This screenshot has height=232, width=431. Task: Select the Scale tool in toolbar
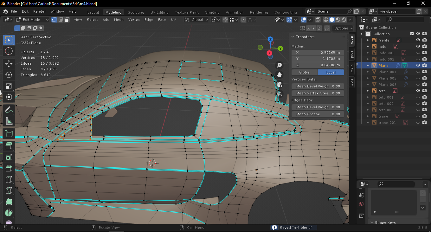click(x=9, y=86)
